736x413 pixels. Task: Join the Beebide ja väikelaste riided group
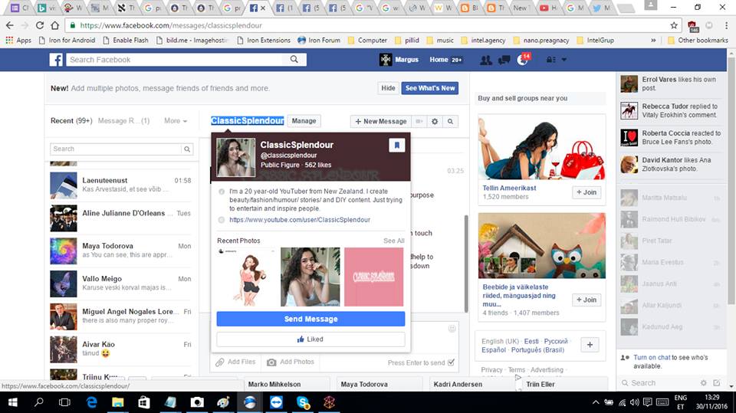[x=586, y=300]
